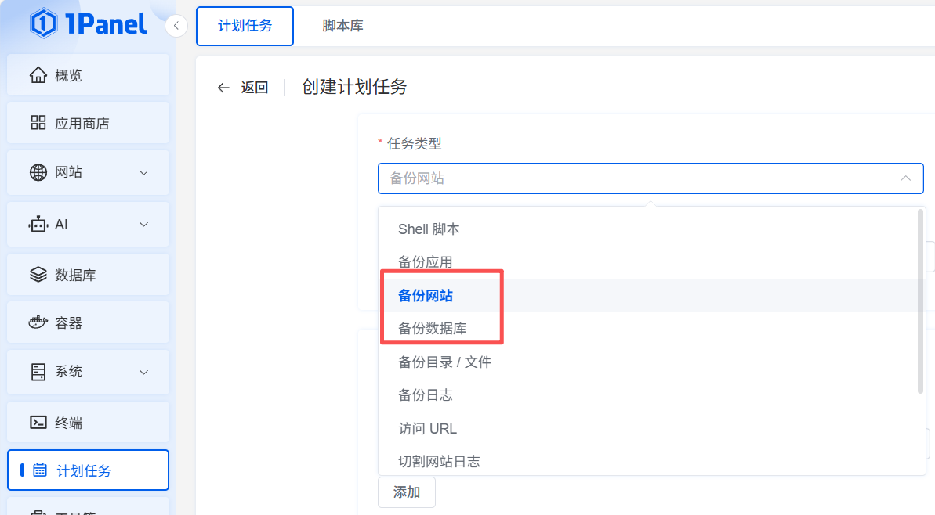Click the 添加 button
The width and height of the screenshot is (935, 515).
pyautogui.click(x=407, y=492)
